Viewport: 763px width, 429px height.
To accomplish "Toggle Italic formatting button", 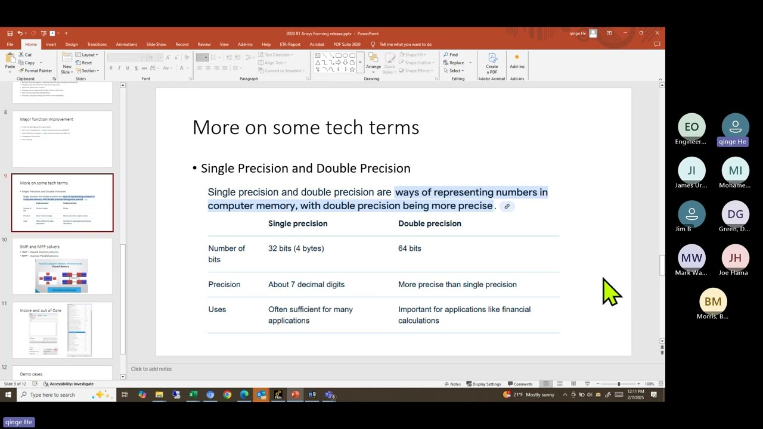I will pyautogui.click(x=119, y=68).
